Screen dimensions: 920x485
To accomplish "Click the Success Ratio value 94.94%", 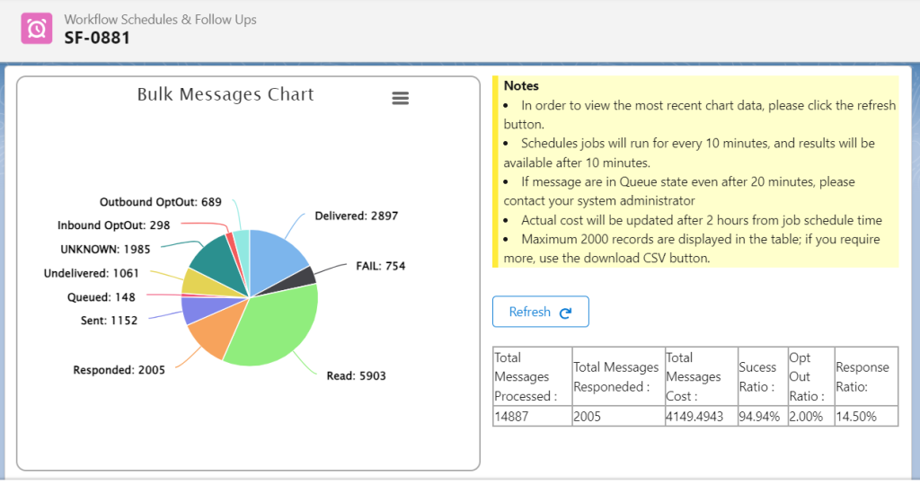I will pos(758,416).
